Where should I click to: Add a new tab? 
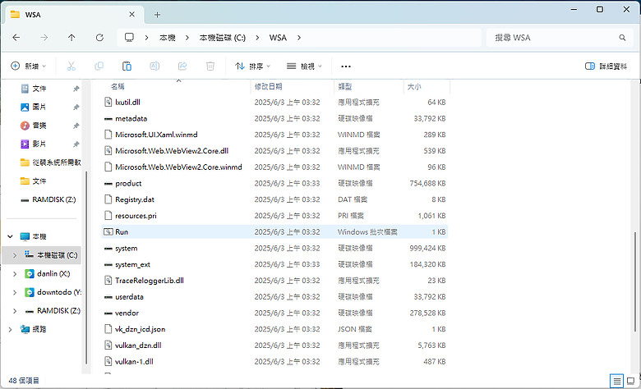(158, 15)
